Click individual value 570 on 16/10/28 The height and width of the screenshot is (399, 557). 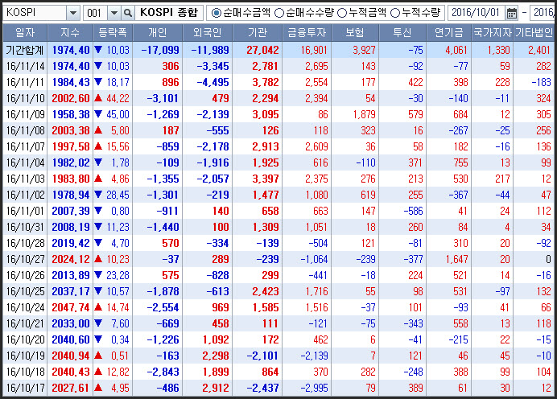171,243
